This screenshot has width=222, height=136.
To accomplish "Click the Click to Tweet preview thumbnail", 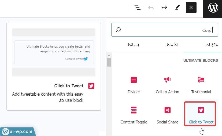I will coord(54,52).
